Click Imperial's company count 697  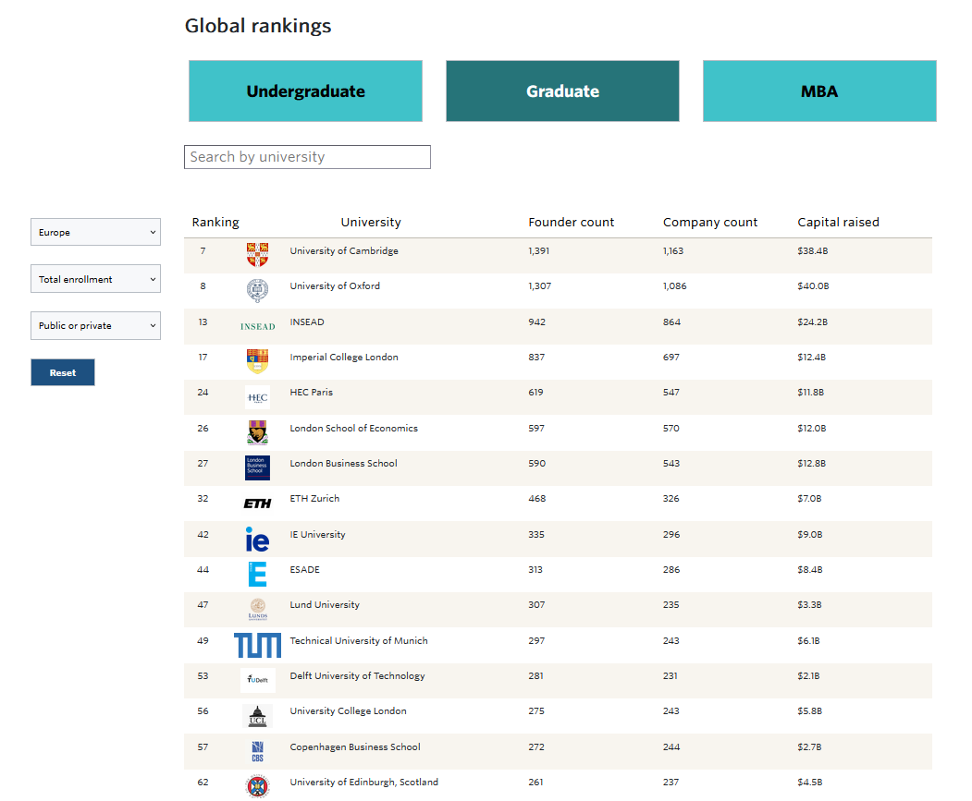[x=671, y=358]
